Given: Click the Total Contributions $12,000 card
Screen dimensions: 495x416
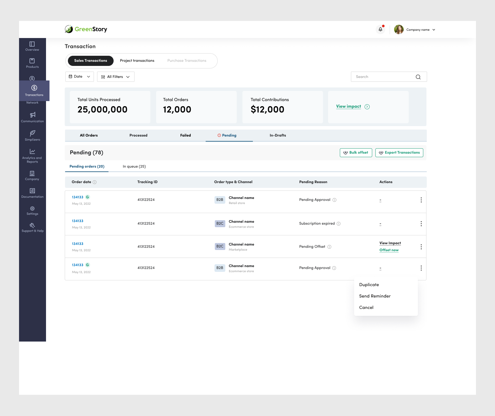Looking at the screenshot, I should (x=283, y=107).
